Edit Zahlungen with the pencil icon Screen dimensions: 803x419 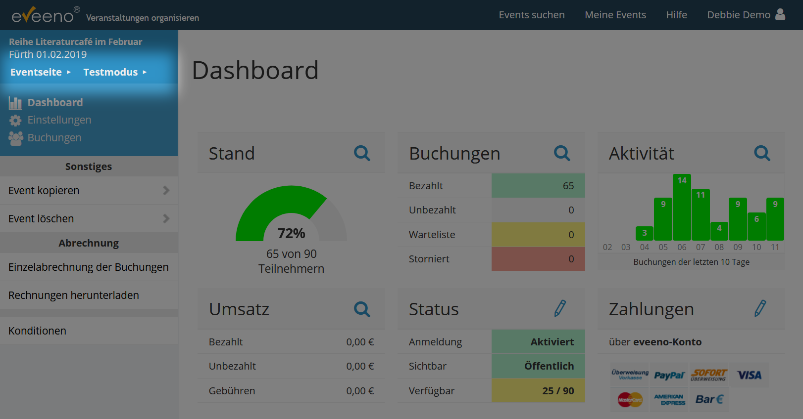pos(760,308)
